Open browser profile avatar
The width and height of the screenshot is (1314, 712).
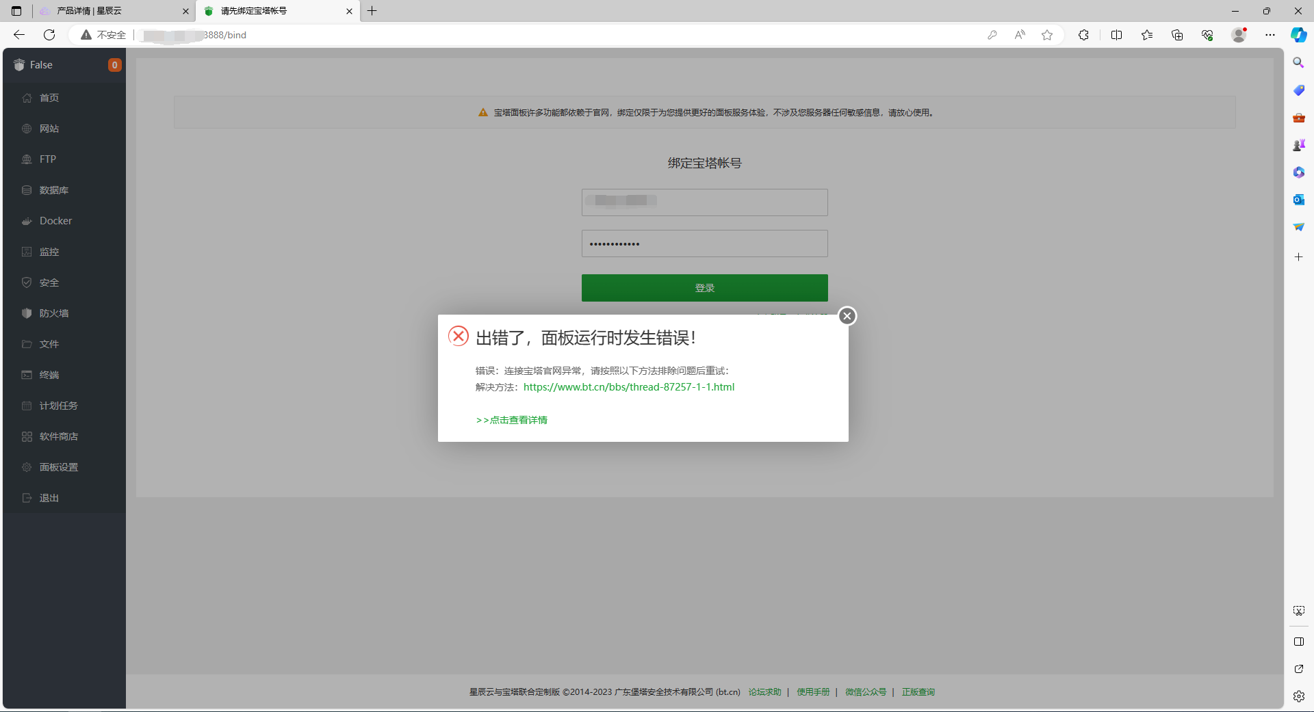1239,35
